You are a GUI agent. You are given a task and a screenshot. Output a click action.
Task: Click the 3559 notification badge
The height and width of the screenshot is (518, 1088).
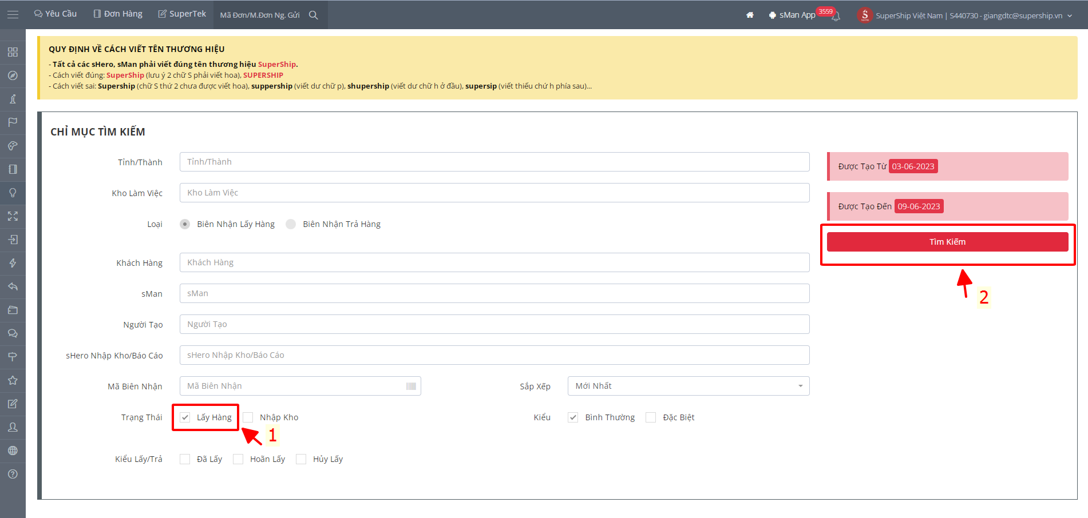click(825, 11)
